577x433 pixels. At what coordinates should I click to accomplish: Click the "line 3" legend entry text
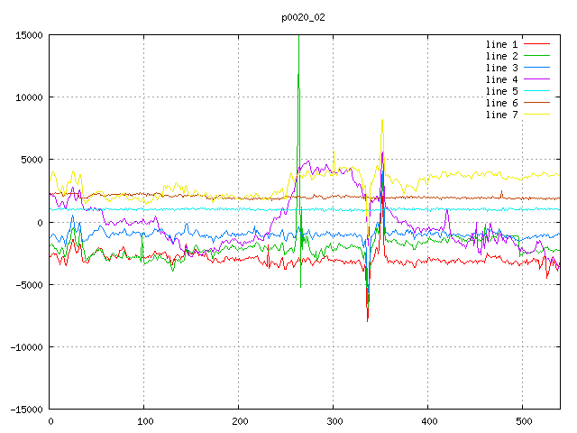(501, 68)
